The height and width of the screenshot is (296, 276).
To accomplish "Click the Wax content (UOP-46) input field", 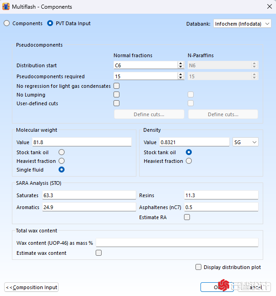I will pyautogui.click(x=177, y=242).
